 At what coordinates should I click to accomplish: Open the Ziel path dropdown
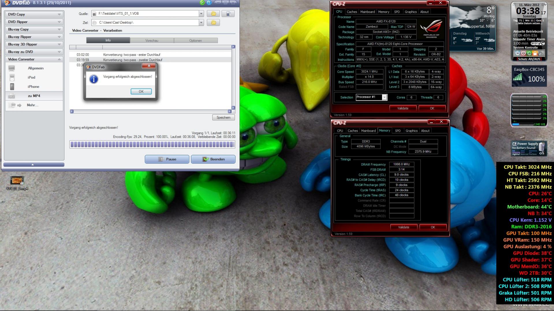point(201,22)
